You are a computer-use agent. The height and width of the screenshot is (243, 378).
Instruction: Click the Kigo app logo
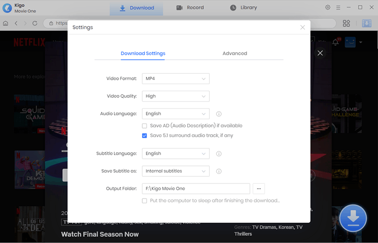tap(7, 8)
